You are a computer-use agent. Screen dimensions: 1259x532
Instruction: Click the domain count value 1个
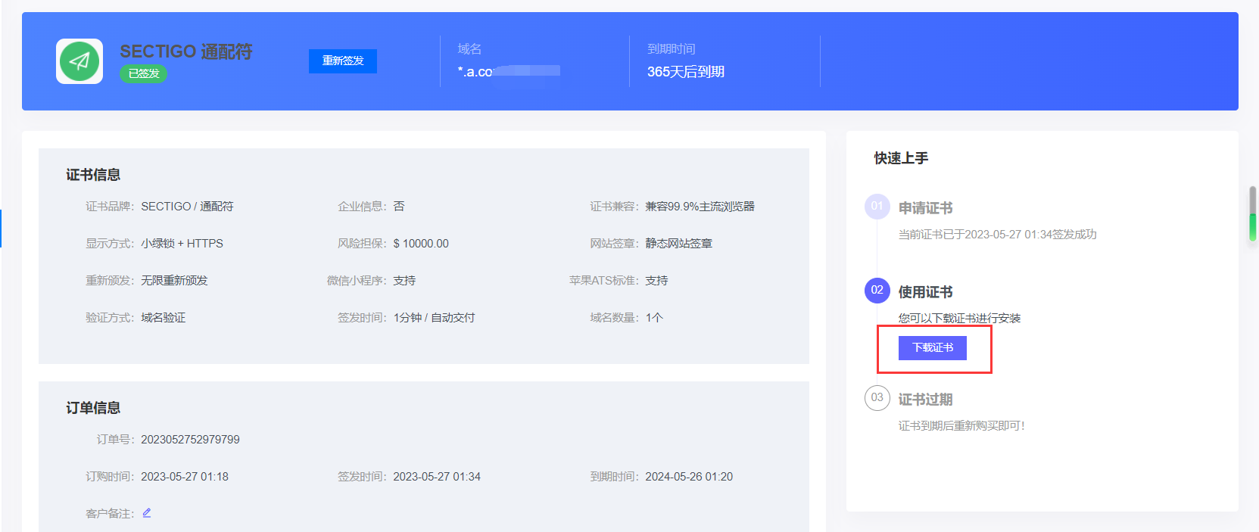tap(654, 318)
